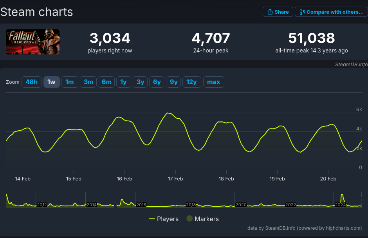Select the 9y zoom range
The width and height of the screenshot is (368, 238).
point(174,82)
